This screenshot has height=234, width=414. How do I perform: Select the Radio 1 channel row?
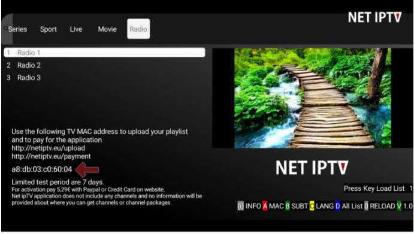coord(105,53)
